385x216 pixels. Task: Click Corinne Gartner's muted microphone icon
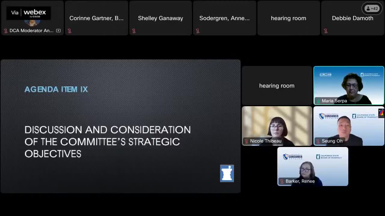point(69,31)
